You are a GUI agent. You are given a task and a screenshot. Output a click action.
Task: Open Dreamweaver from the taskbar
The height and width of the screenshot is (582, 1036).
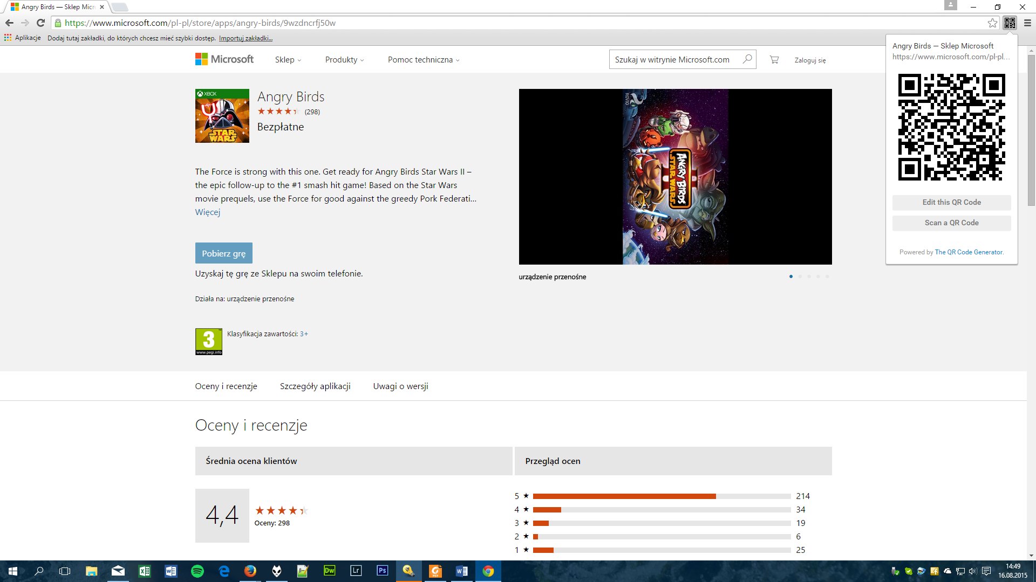coord(329,571)
